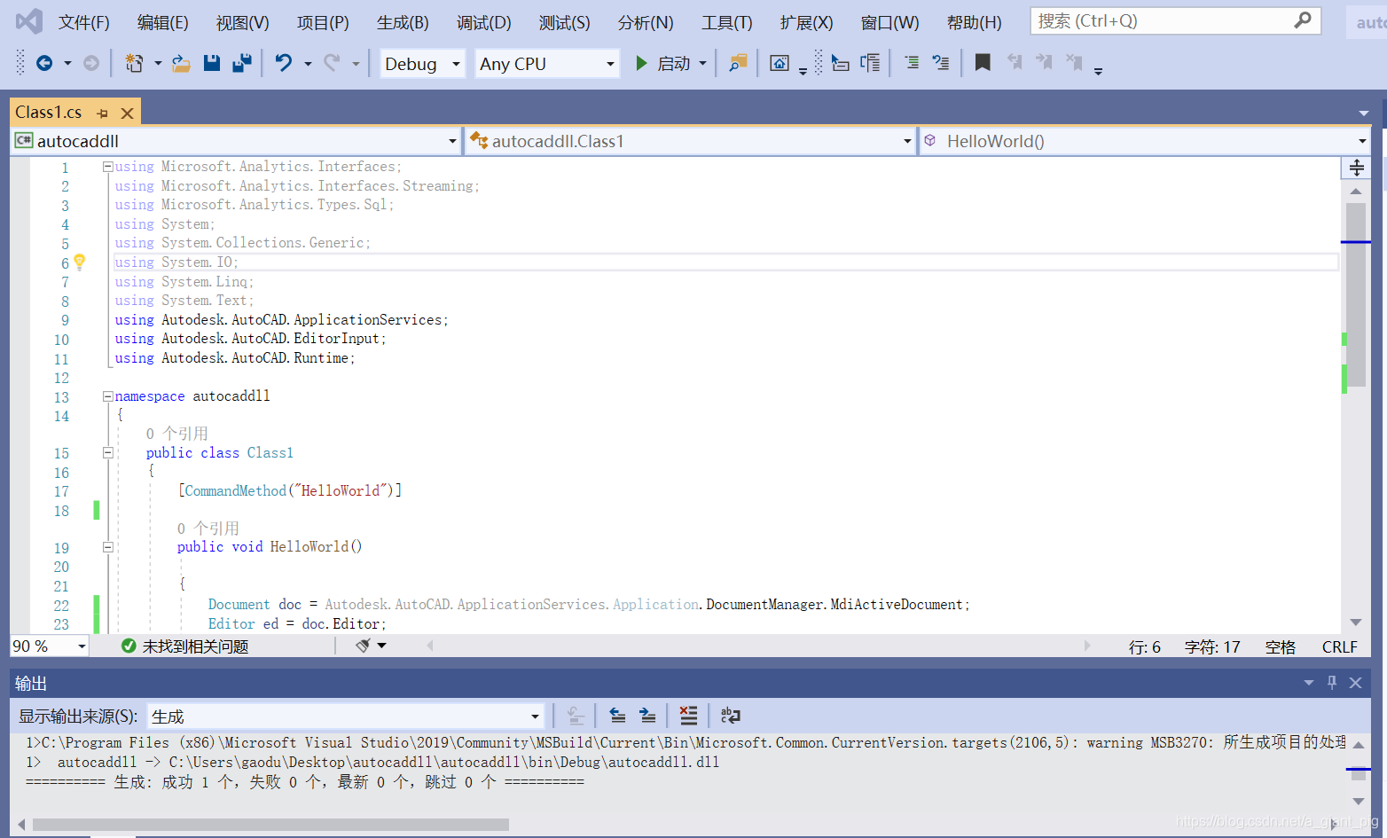Collapse the HelloWorld method outline

[107, 547]
